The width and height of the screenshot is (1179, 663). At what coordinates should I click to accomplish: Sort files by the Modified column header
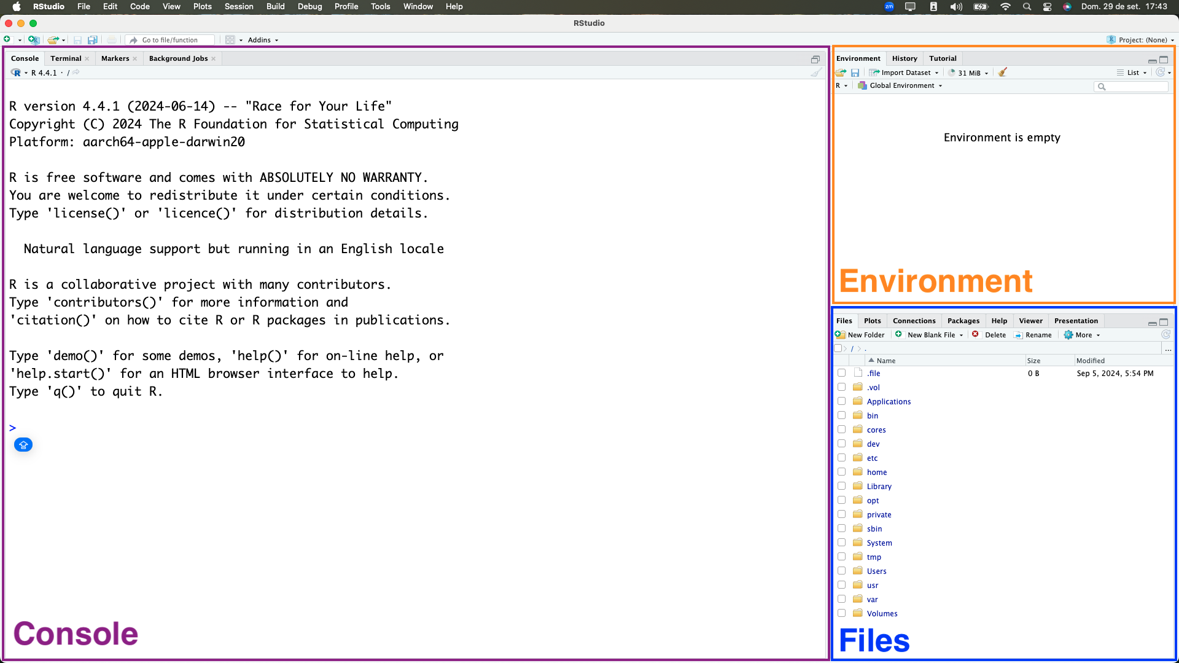coord(1123,361)
